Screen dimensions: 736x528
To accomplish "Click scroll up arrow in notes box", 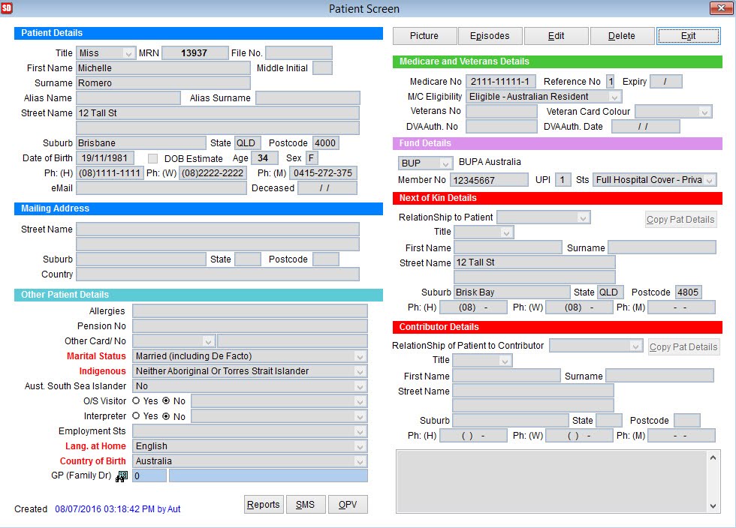I will pos(713,457).
